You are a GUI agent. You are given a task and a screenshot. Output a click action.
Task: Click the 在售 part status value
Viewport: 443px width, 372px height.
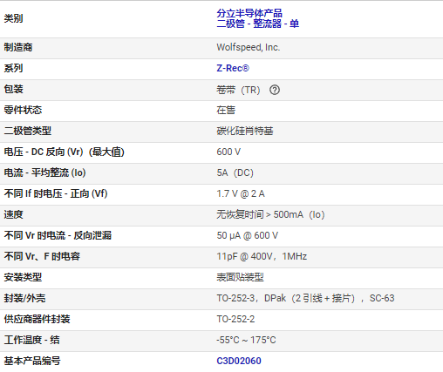(x=226, y=110)
